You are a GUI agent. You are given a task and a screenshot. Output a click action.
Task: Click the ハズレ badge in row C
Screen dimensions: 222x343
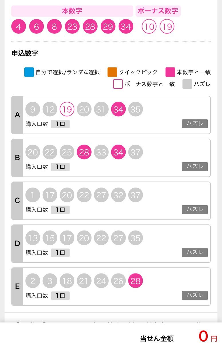tap(195, 210)
